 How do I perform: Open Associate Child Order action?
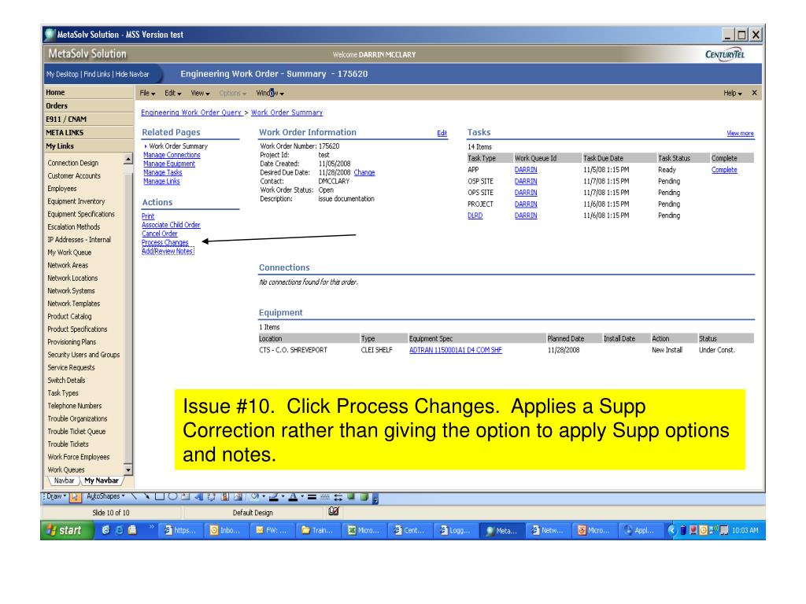point(171,225)
